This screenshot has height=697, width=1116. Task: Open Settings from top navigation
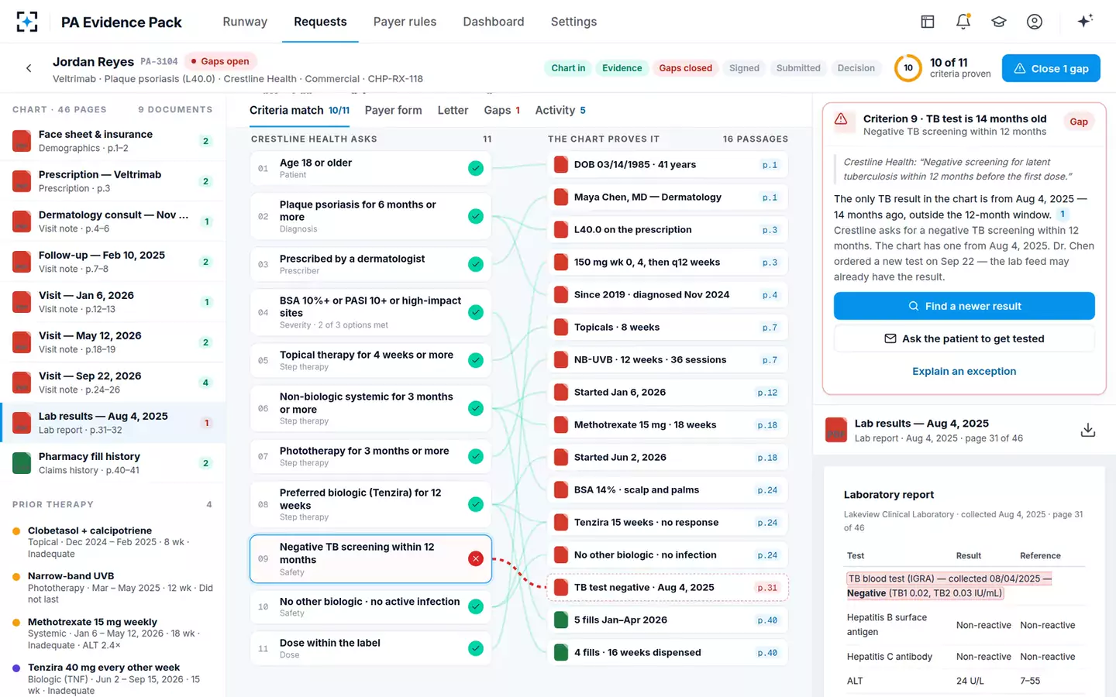[573, 22]
